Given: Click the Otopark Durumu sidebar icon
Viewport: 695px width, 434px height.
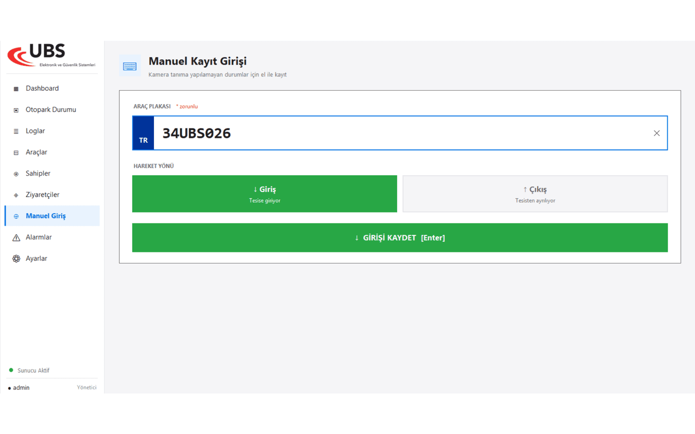Looking at the screenshot, I should 16,110.
